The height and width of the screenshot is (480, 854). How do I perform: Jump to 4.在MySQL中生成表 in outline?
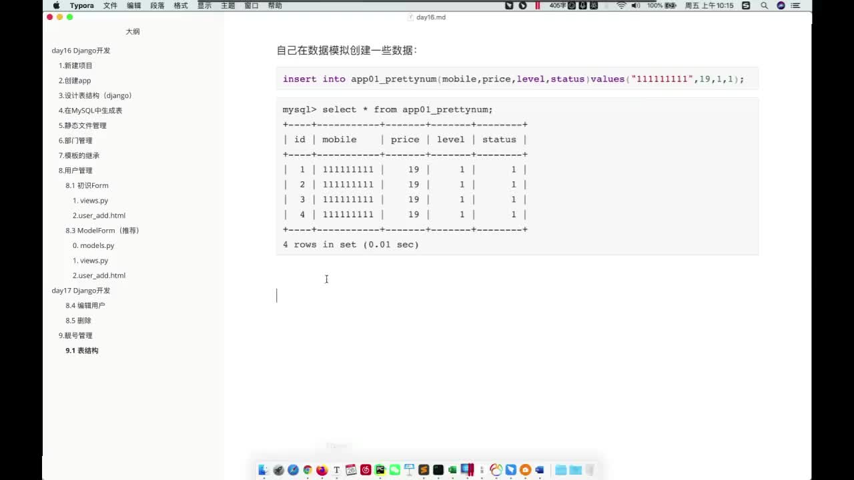(x=90, y=111)
